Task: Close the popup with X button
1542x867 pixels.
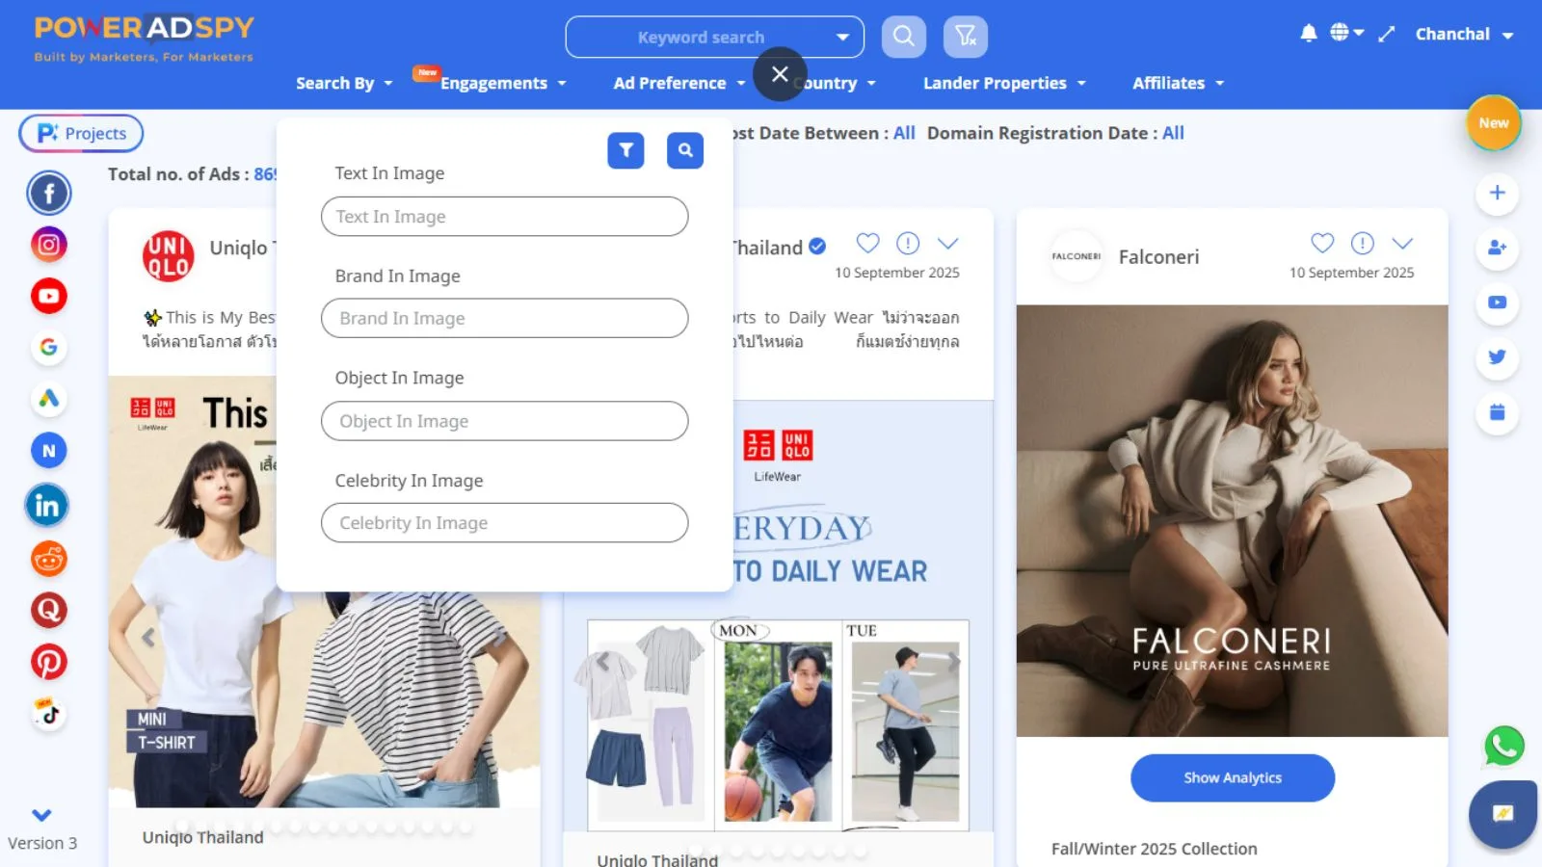Action: [780, 74]
